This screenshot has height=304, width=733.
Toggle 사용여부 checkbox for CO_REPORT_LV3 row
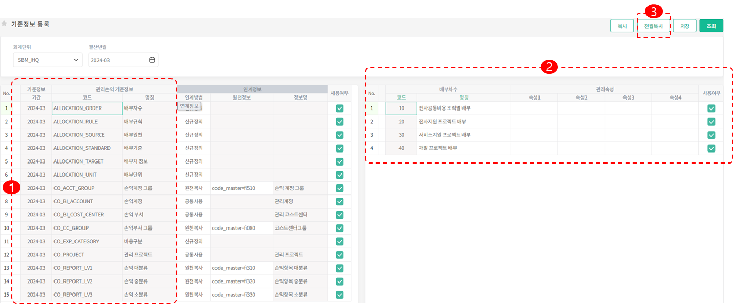pos(339,295)
